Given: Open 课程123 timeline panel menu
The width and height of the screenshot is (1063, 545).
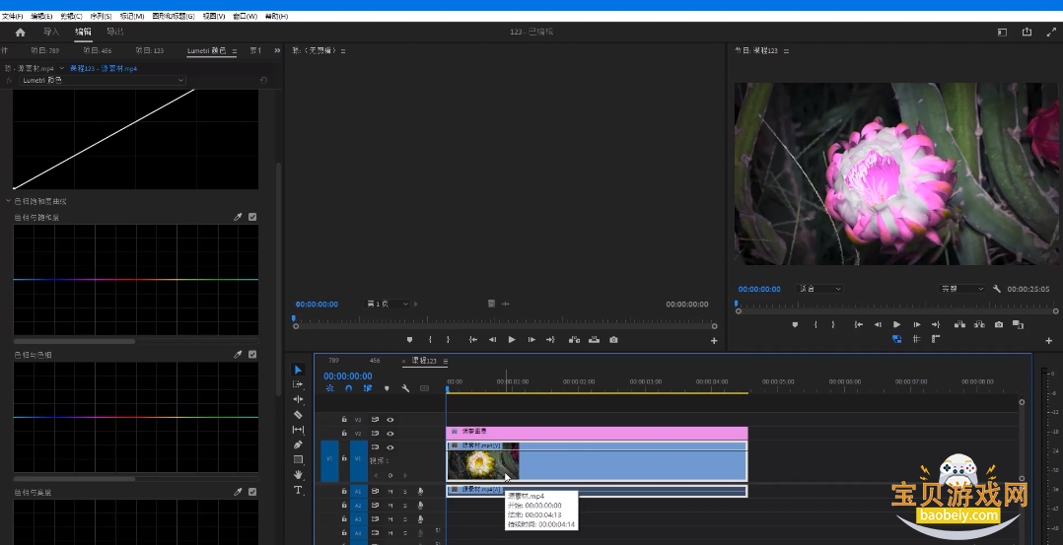Looking at the screenshot, I should [446, 362].
